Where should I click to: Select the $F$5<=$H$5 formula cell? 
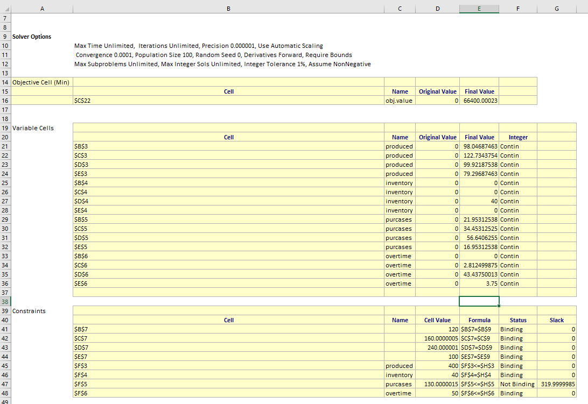479,384
